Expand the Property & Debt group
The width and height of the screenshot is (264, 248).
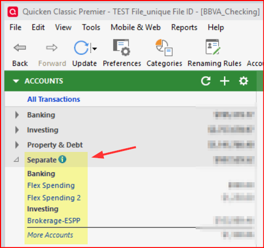[x=17, y=145]
